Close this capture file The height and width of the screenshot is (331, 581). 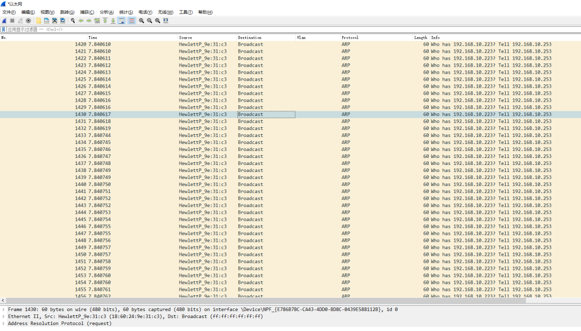pos(55,21)
